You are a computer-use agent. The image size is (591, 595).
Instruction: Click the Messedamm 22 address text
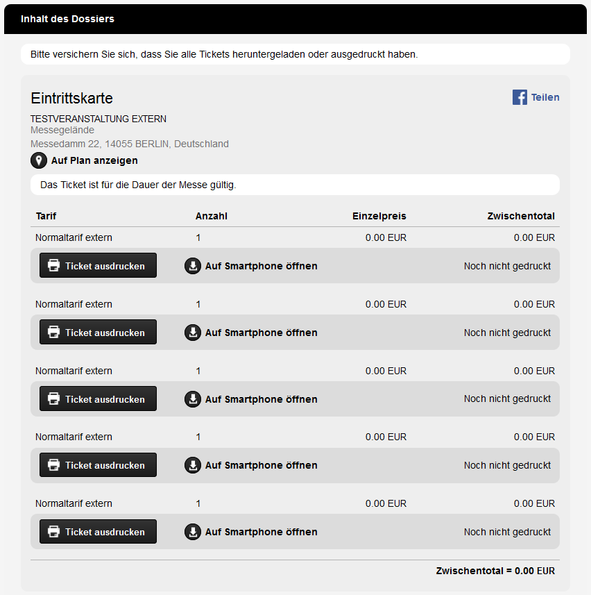tap(130, 144)
